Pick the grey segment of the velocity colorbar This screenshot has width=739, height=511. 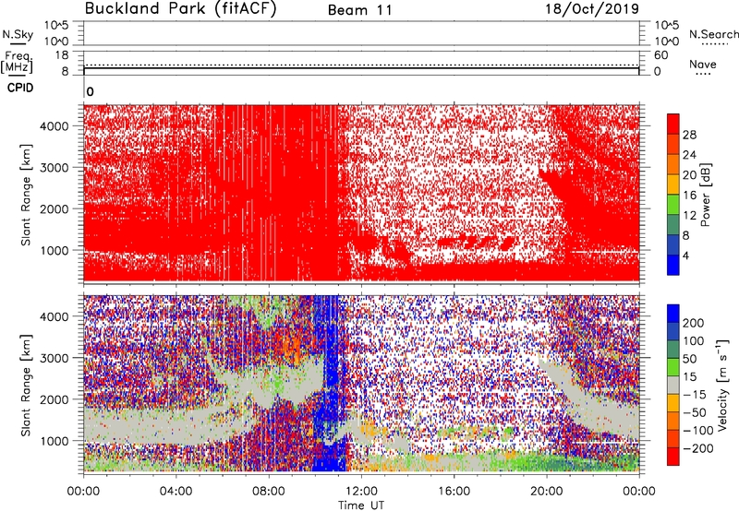(673, 386)
